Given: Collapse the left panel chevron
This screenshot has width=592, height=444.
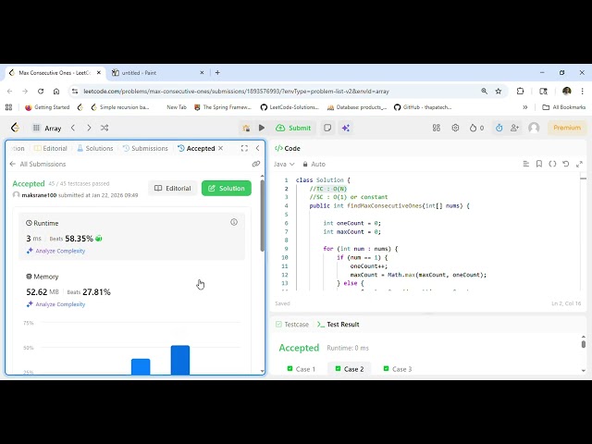Looking at the screenshot, I should click(x=257, y=148).
